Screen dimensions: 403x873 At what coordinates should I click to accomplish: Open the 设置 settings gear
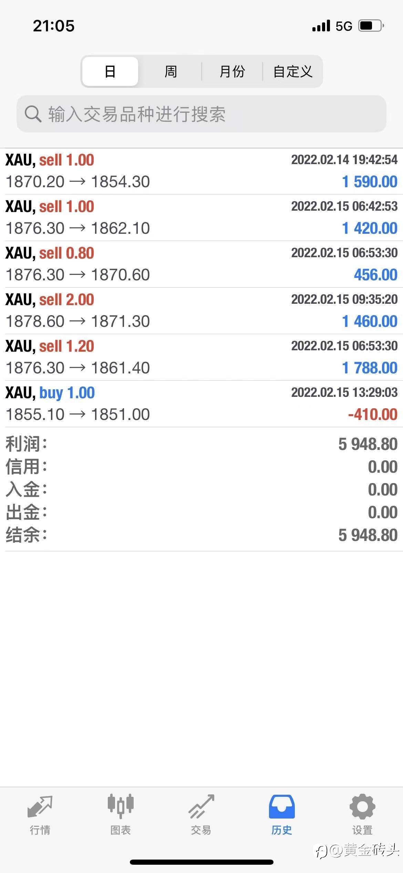pyautogui.click(x=362, y=807)
